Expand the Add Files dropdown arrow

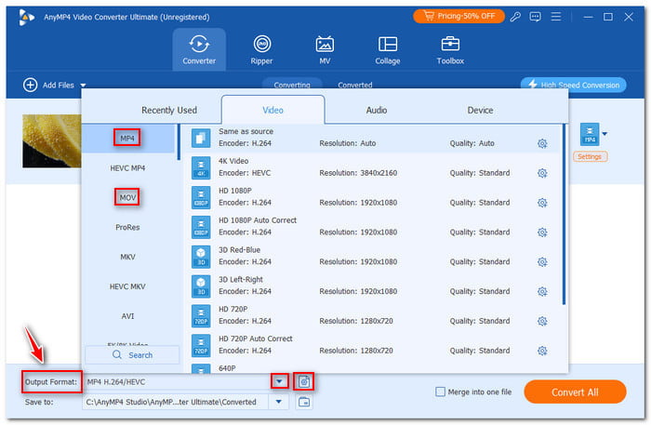(x=83, y=86)
